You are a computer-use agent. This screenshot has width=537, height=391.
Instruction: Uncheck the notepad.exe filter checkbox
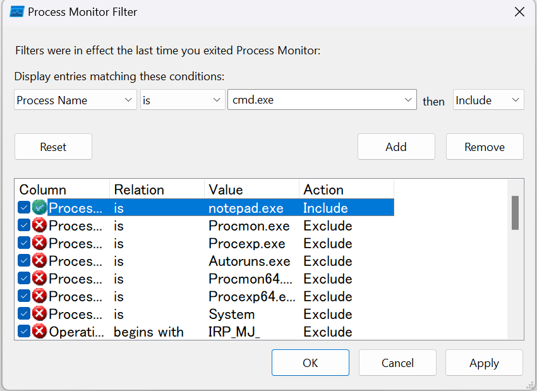(x=24, y=208)
